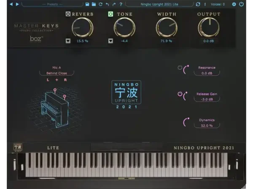The height and width of the screenshot is (189, 253).
Task: Click Dynamics value 52.0 %
Action: point(207,126)
